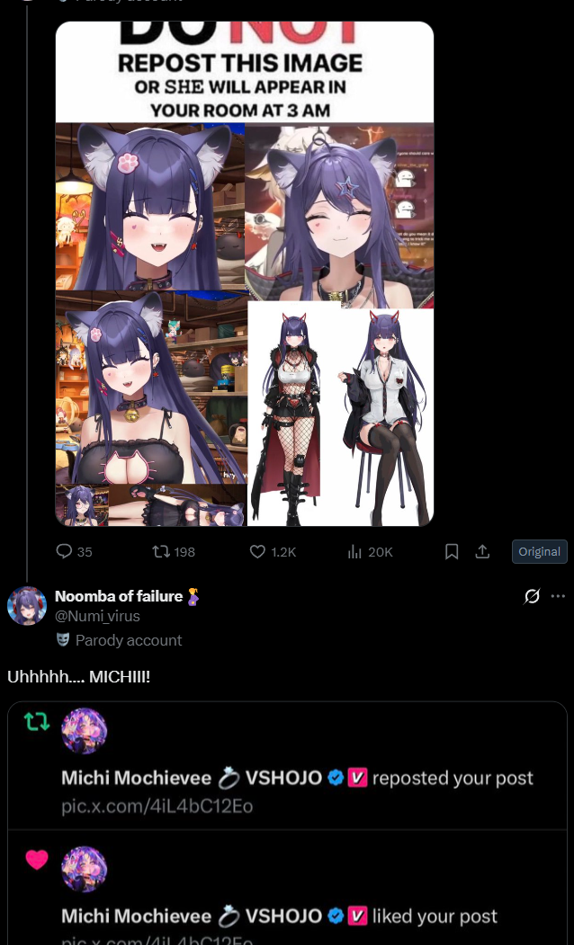Visit the @Numi_virus handle link
This screenshot has height=945, width=574.
(x=98, y=616)
